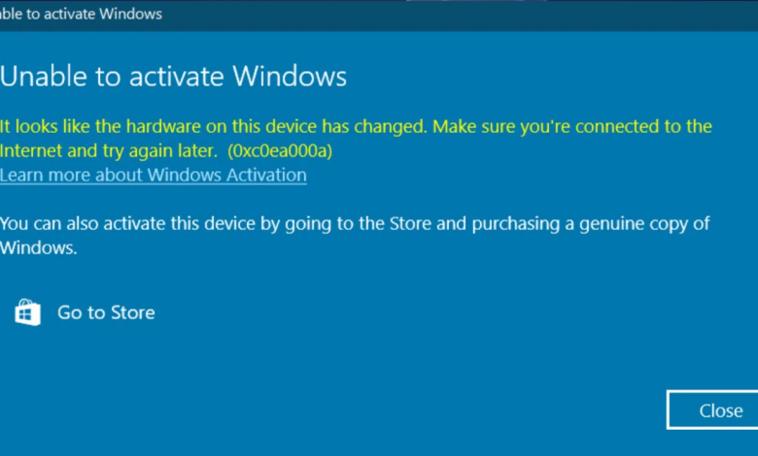Click the large Unable to activate Windows heading
This screenshot has width=758, height=456.
[173, 76]
